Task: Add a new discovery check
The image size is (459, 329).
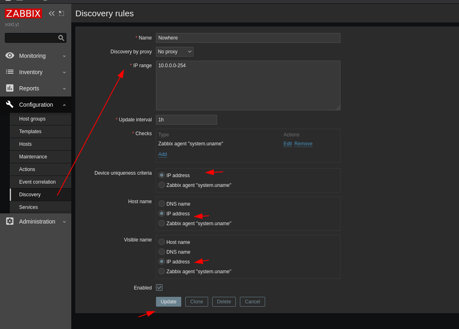Action: coord(163,154)
